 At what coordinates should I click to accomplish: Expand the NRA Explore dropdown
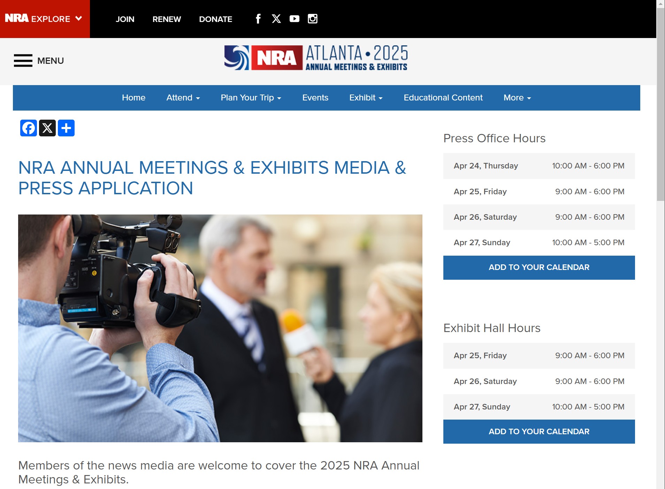(x=44, y=19)
